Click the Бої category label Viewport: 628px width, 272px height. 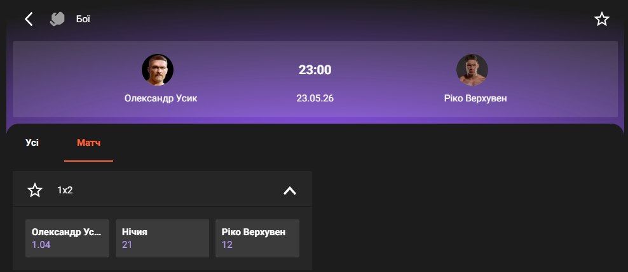pyautogui.click(x=83, y=19)
